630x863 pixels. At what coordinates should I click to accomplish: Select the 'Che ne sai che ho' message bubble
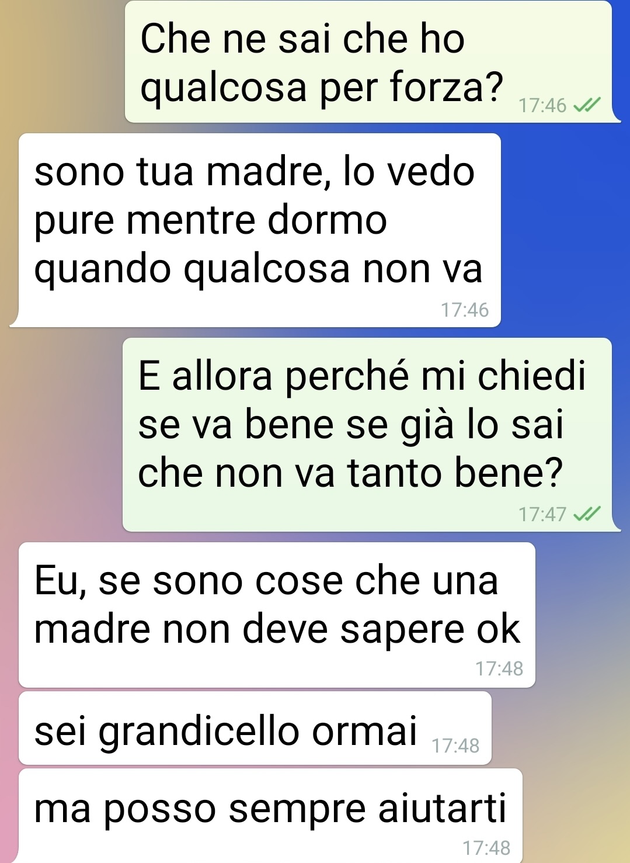[x=368, y=62]
